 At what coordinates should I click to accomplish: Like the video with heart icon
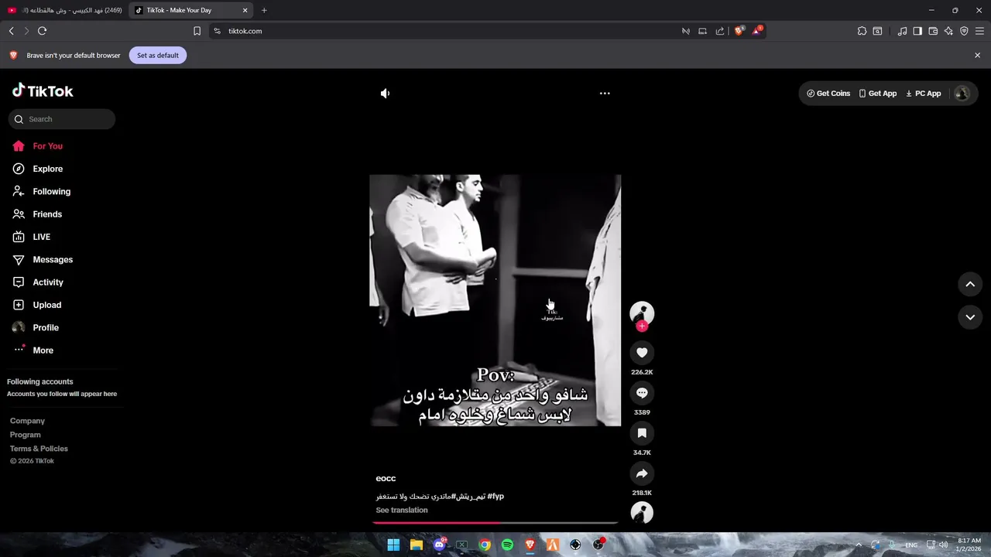(642, 353)
